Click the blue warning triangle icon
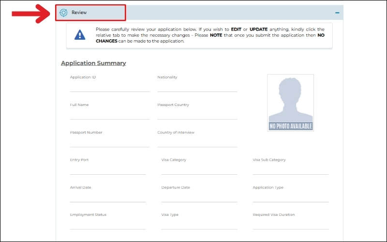This screenshot has width=387, height=242. (80, 35)
